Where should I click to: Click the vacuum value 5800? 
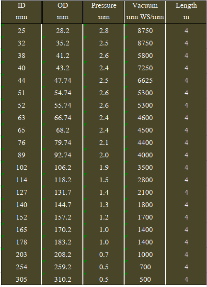point(145,55)
